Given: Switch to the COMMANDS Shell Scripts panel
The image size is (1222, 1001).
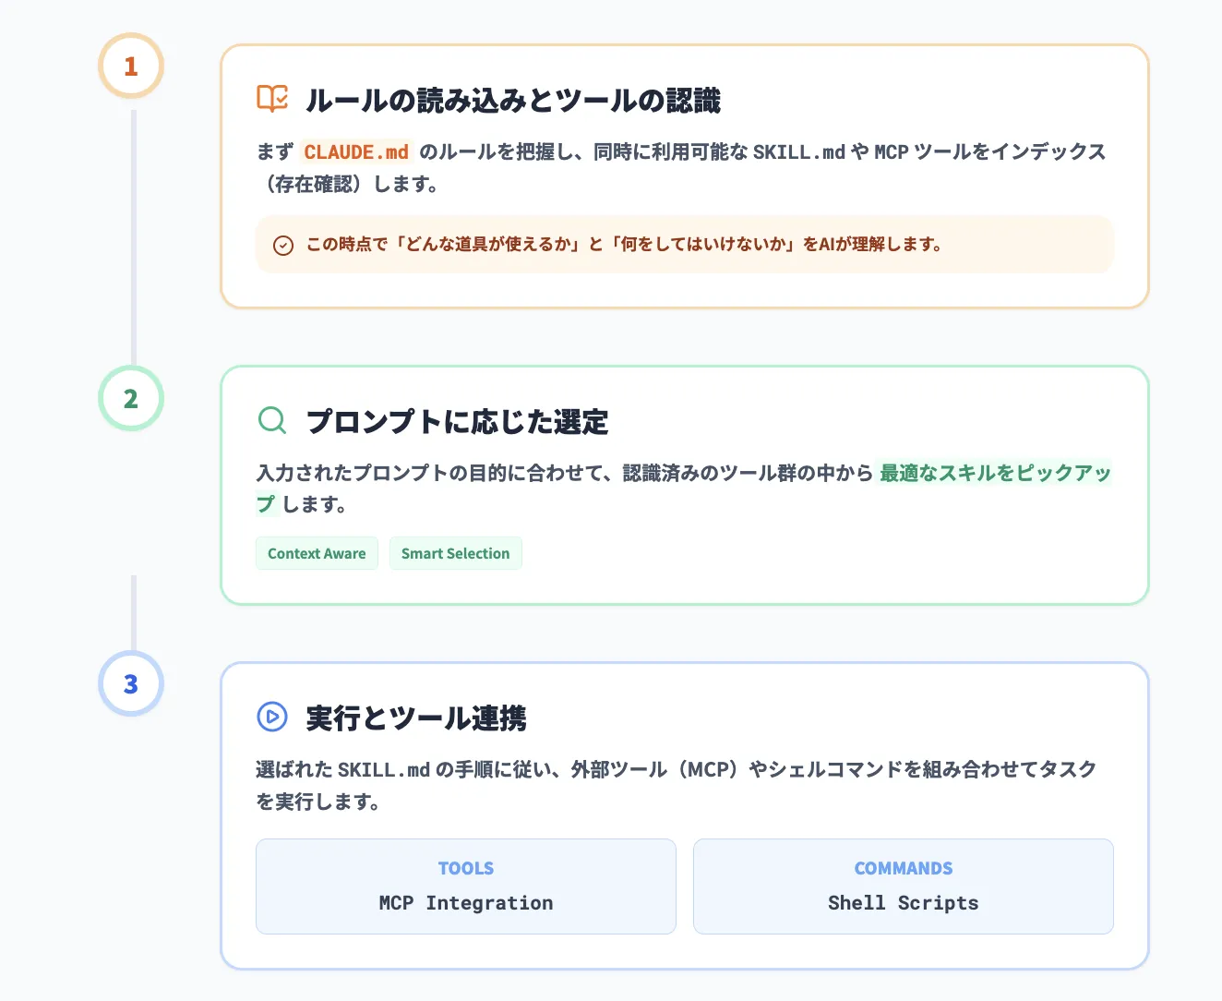Looking at the screenshot, I should (903, 886).
